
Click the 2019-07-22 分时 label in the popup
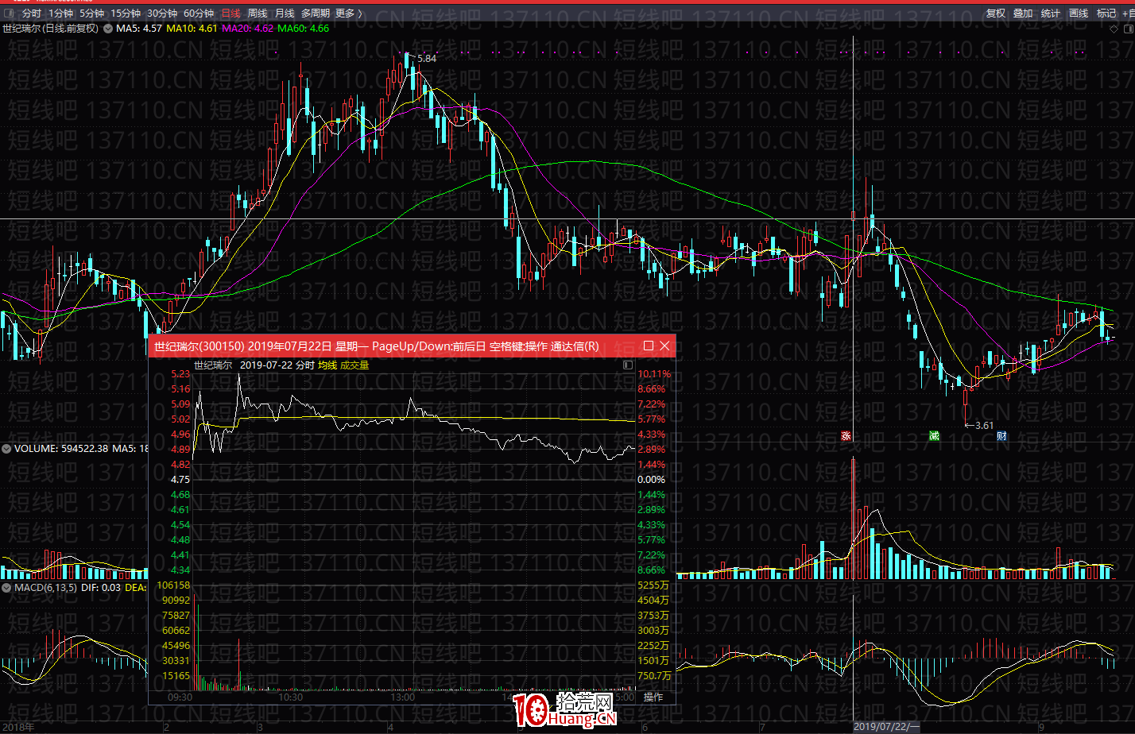click(x=277, y=365)
